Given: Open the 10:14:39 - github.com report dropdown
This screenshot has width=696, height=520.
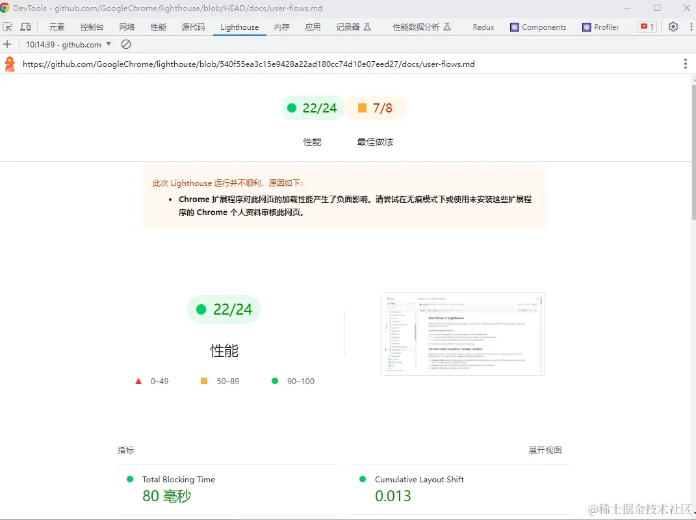Looking at the screenshot, I should tap(68, 44).
